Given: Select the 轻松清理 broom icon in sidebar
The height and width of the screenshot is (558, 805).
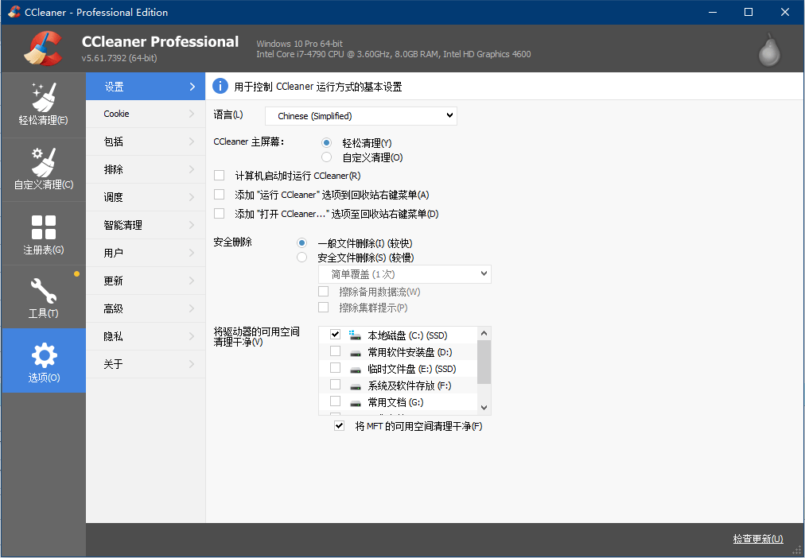Looking at the screenshot, I should [x=43, y=95].
